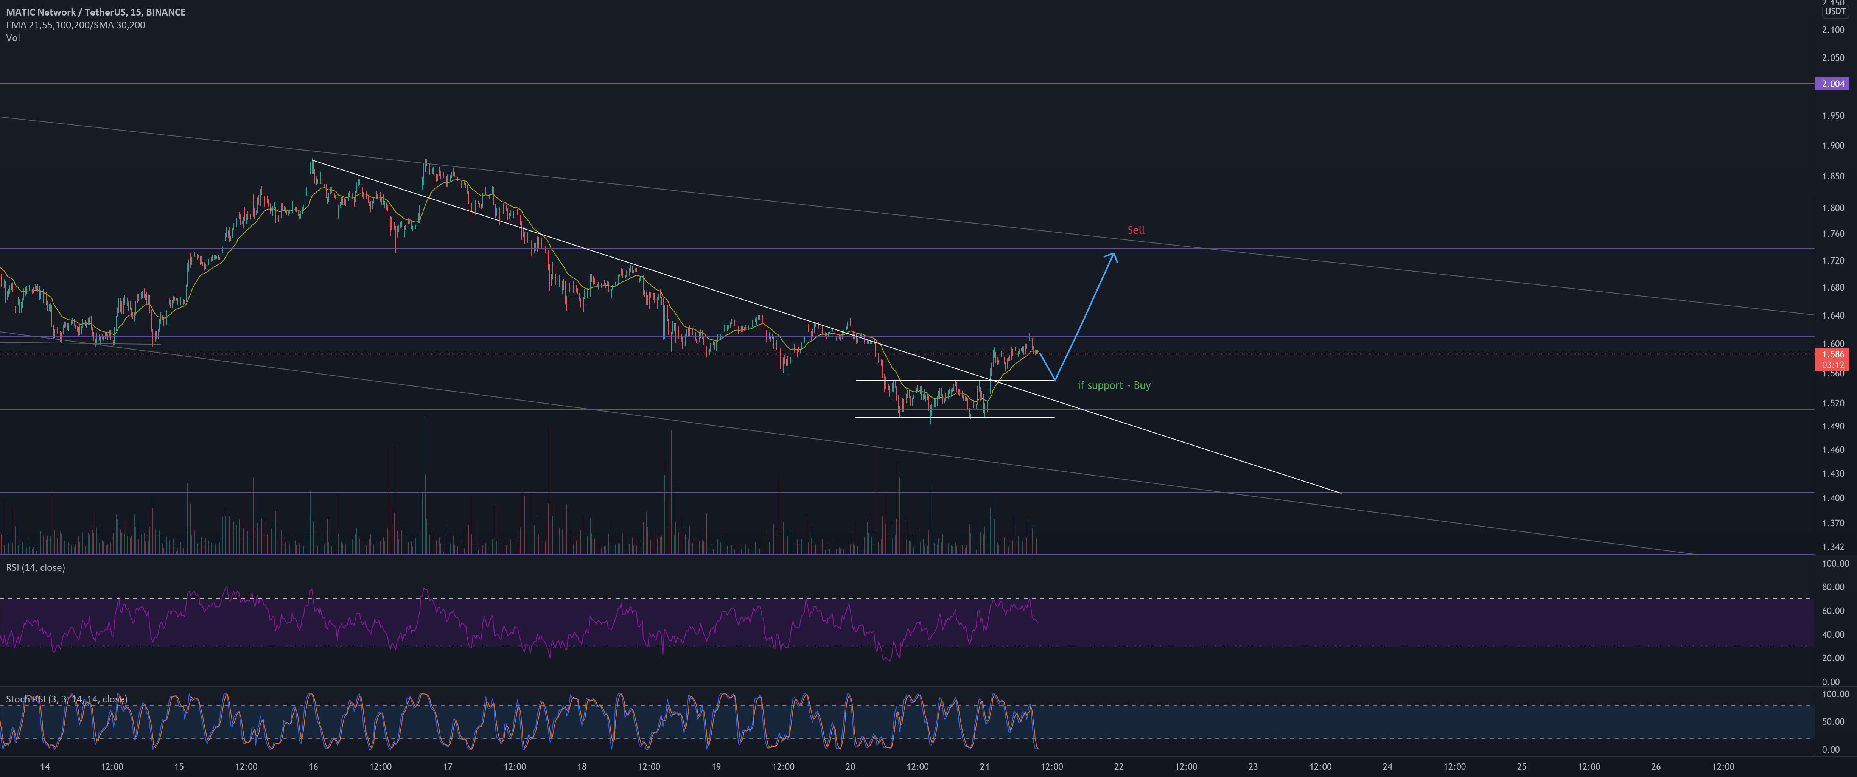This screenshot has height=777, width=1857.
Task: Click the MATIC Network / TetherUS symbol title
Action: (x=95, y=12)
